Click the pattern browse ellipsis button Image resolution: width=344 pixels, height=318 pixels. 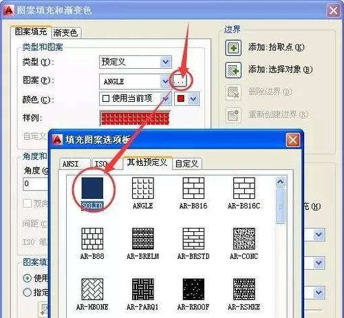click(x=180, y=81)
